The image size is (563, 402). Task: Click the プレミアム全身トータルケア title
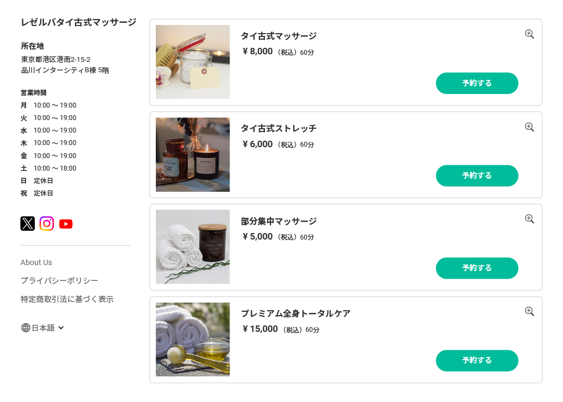(295, 313)
